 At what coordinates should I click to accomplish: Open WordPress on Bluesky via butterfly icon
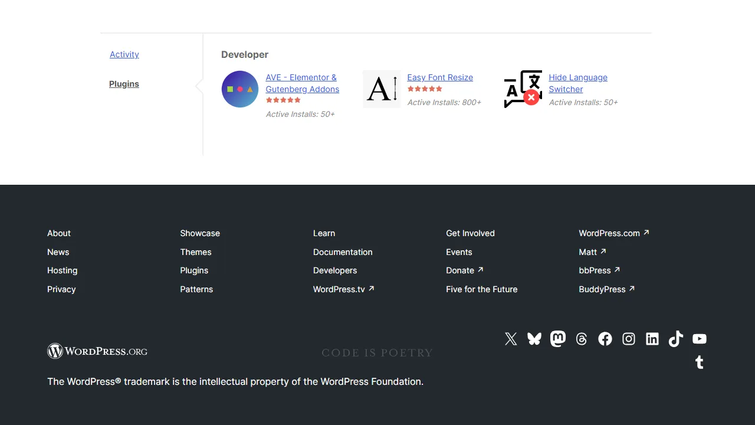[534, 339]
